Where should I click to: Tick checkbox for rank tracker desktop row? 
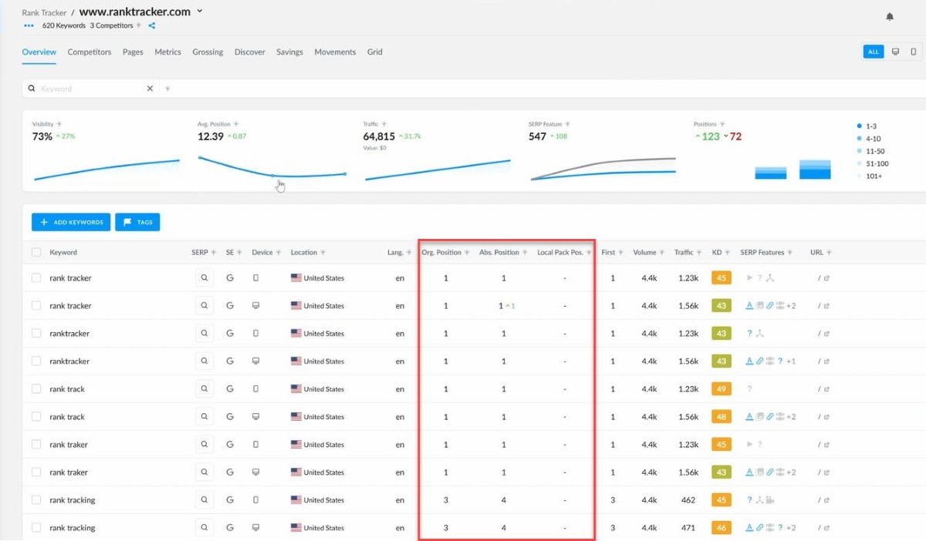(x=36, y=305)
